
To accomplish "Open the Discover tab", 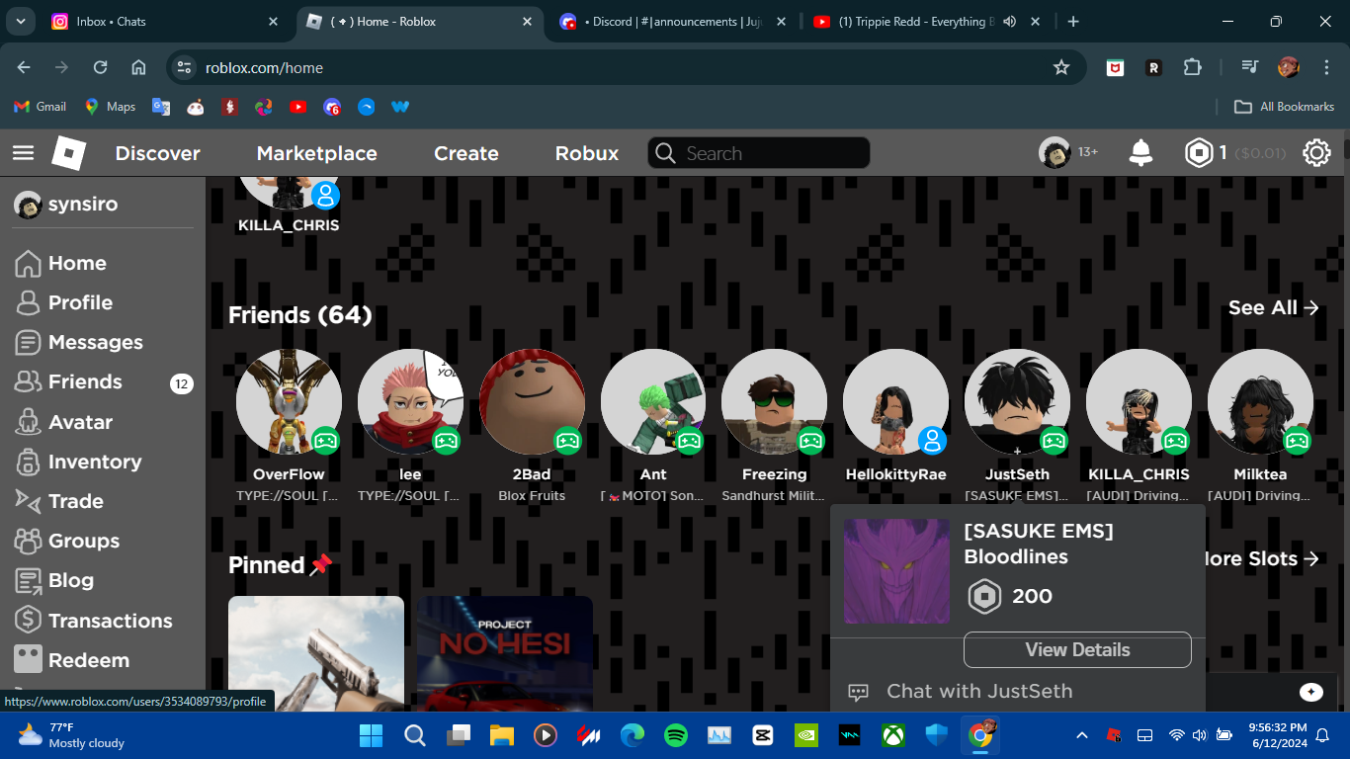I will pyautogui.click(x=158, y=153).
